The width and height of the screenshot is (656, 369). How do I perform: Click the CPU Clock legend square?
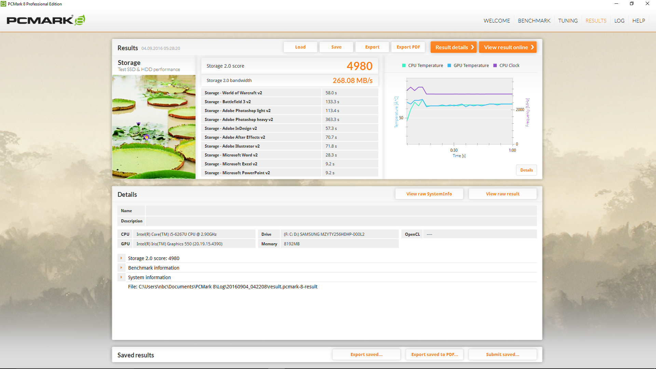pyautogui.click(x=495, y=66)
